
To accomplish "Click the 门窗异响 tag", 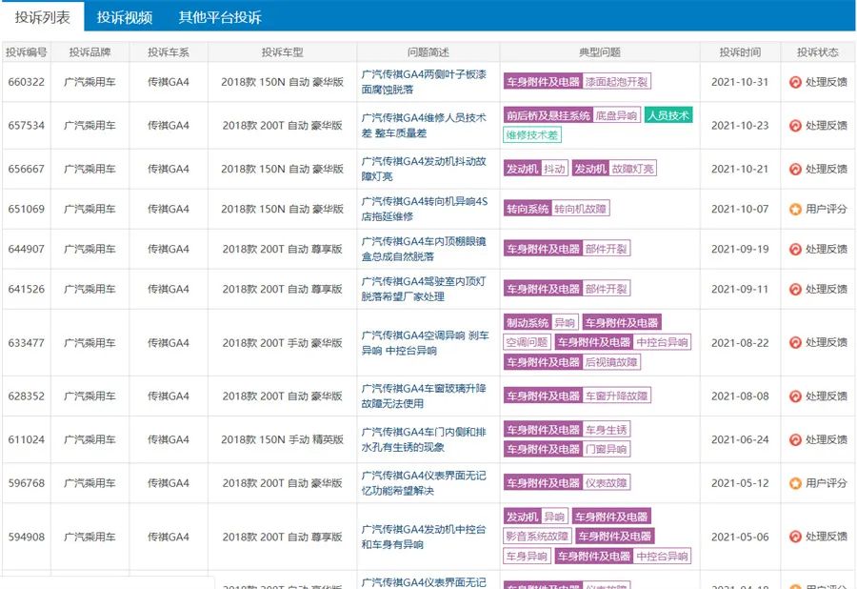I will [x=606, y=450].
